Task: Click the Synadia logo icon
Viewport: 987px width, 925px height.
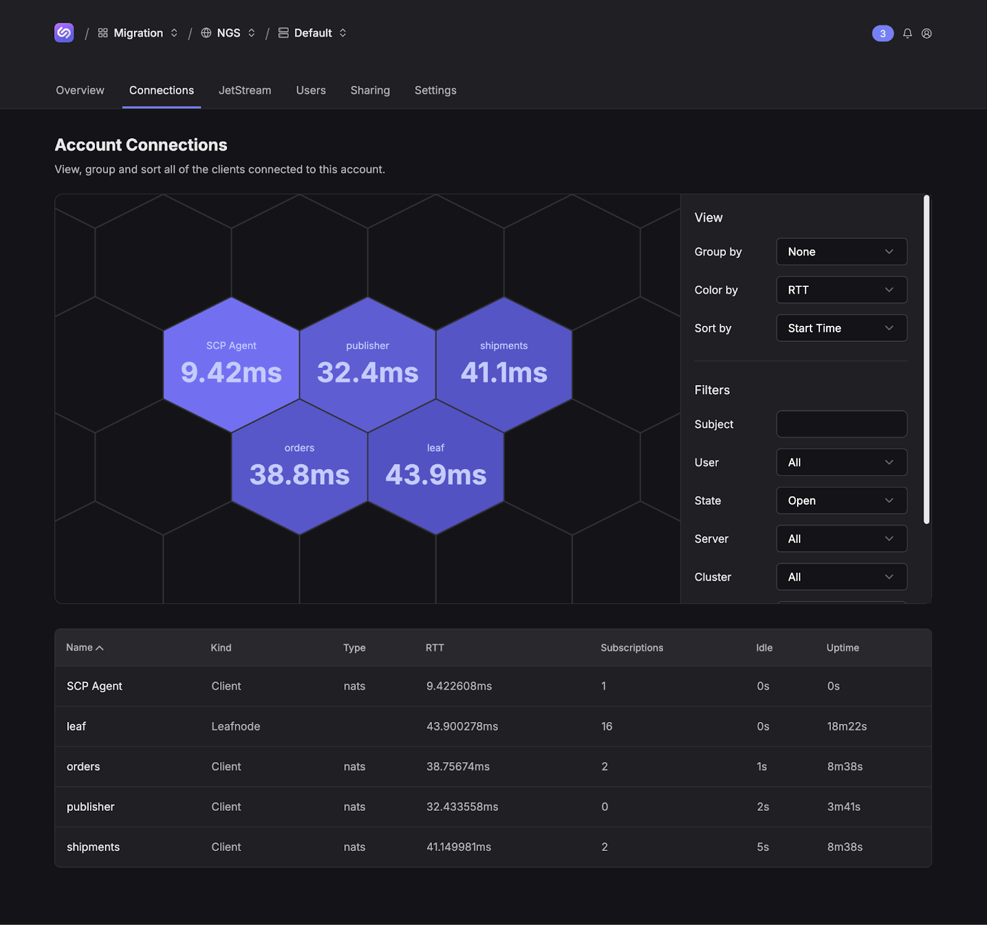Action: point(64,33)
